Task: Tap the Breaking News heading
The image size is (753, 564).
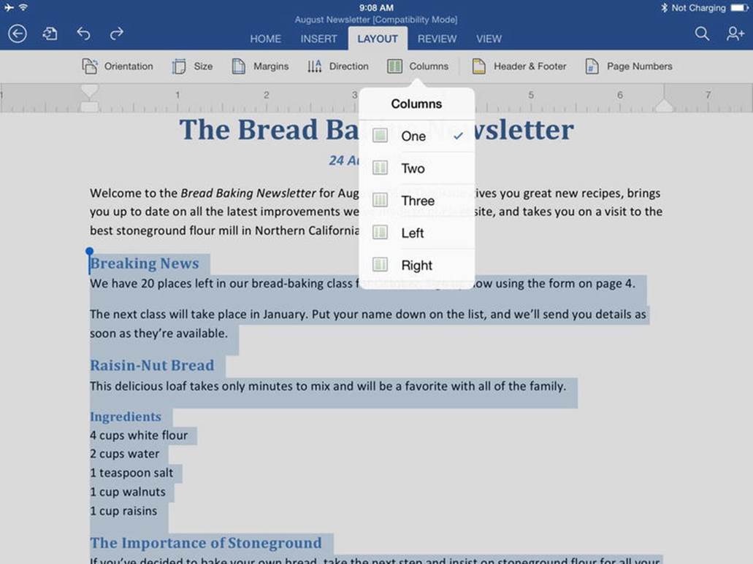Action: coord(145,263)
